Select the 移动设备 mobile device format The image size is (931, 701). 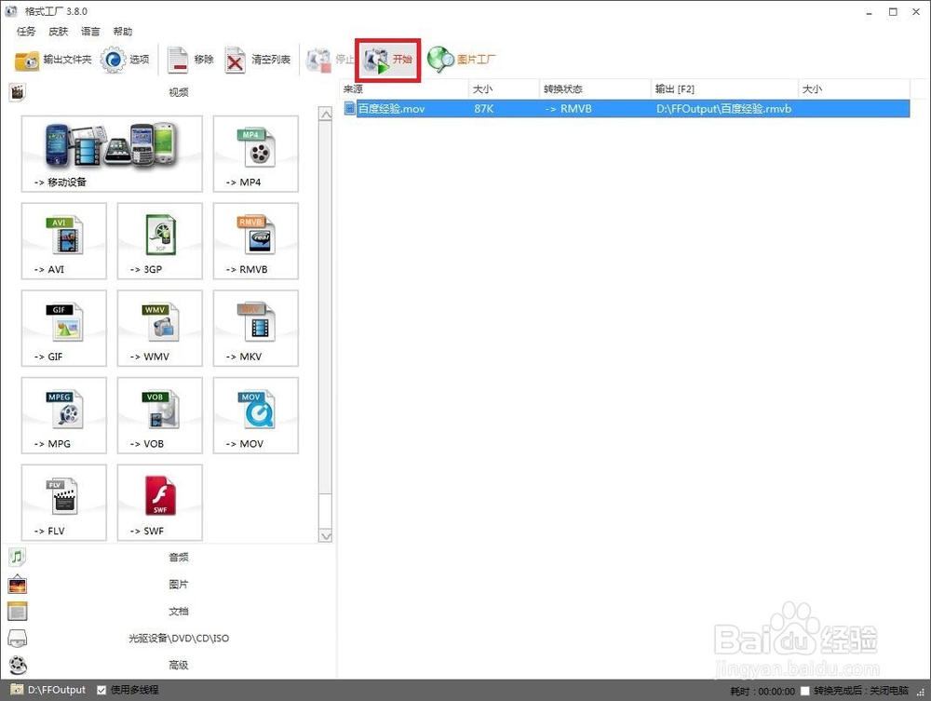click(112, 154)
